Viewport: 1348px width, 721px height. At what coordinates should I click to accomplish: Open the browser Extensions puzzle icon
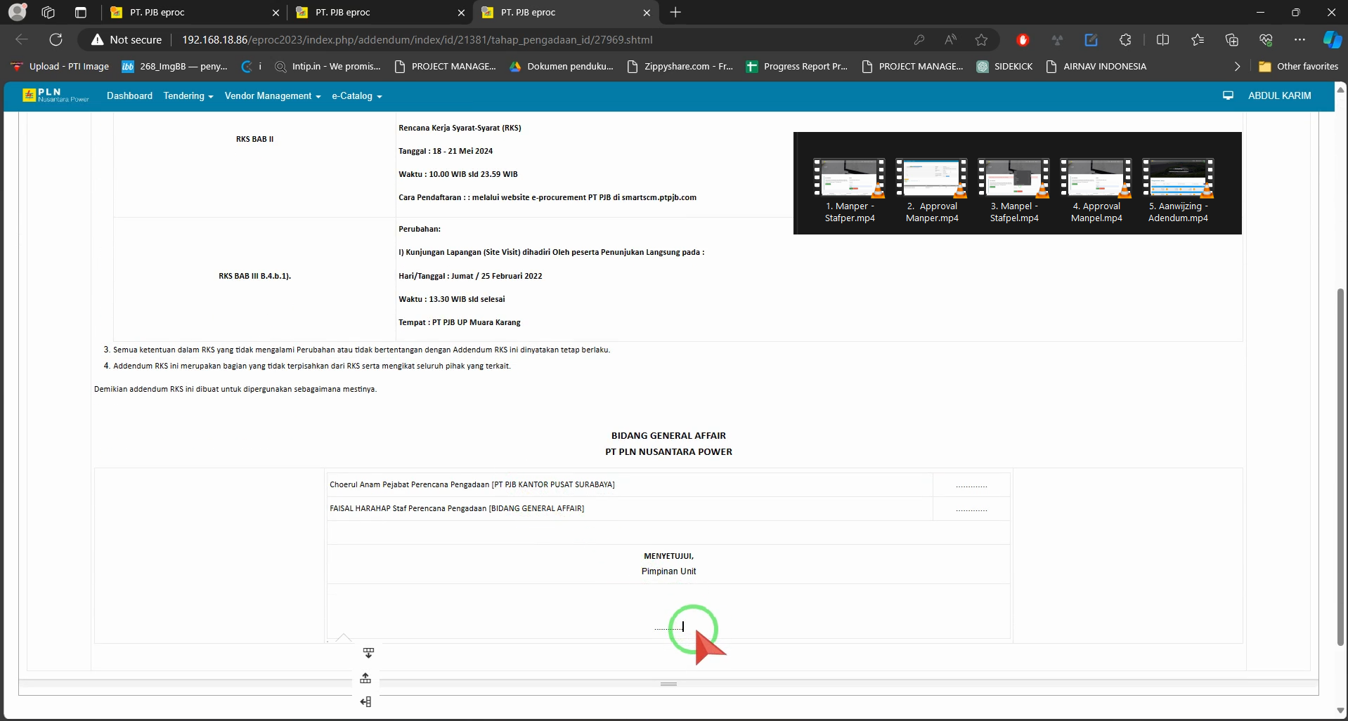click(x=1125, y=40)
